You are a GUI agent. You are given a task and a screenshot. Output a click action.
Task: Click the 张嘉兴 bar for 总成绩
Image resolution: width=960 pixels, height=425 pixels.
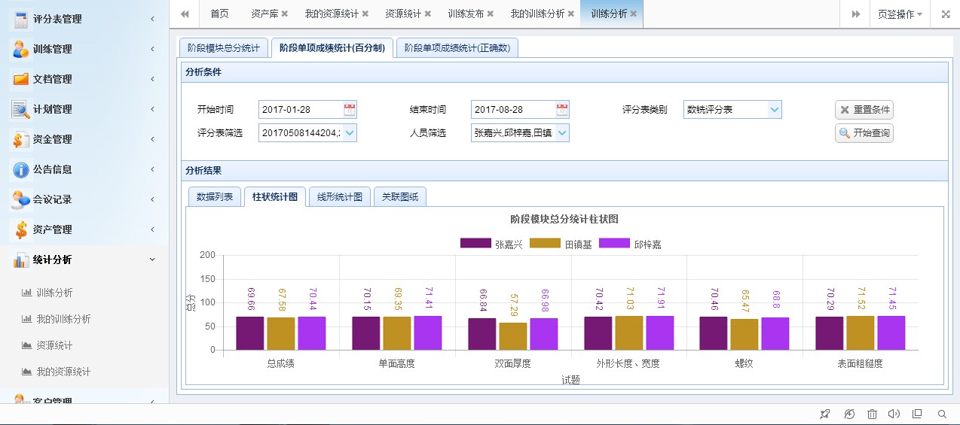click(250, 333)
